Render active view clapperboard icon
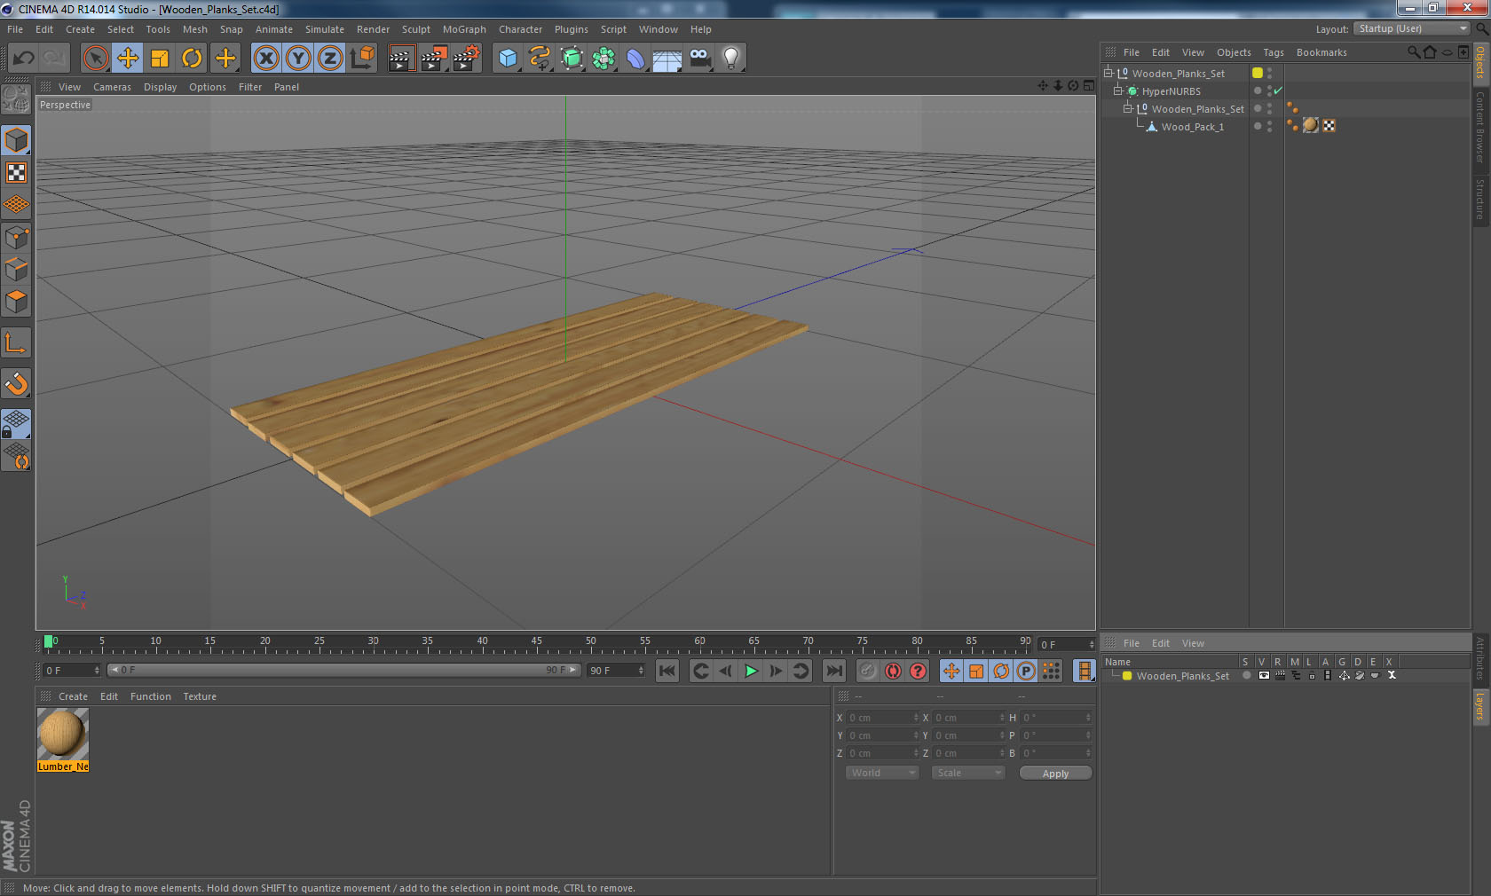This screenshot has width=1491, height=896. click(x=401, y=59)
